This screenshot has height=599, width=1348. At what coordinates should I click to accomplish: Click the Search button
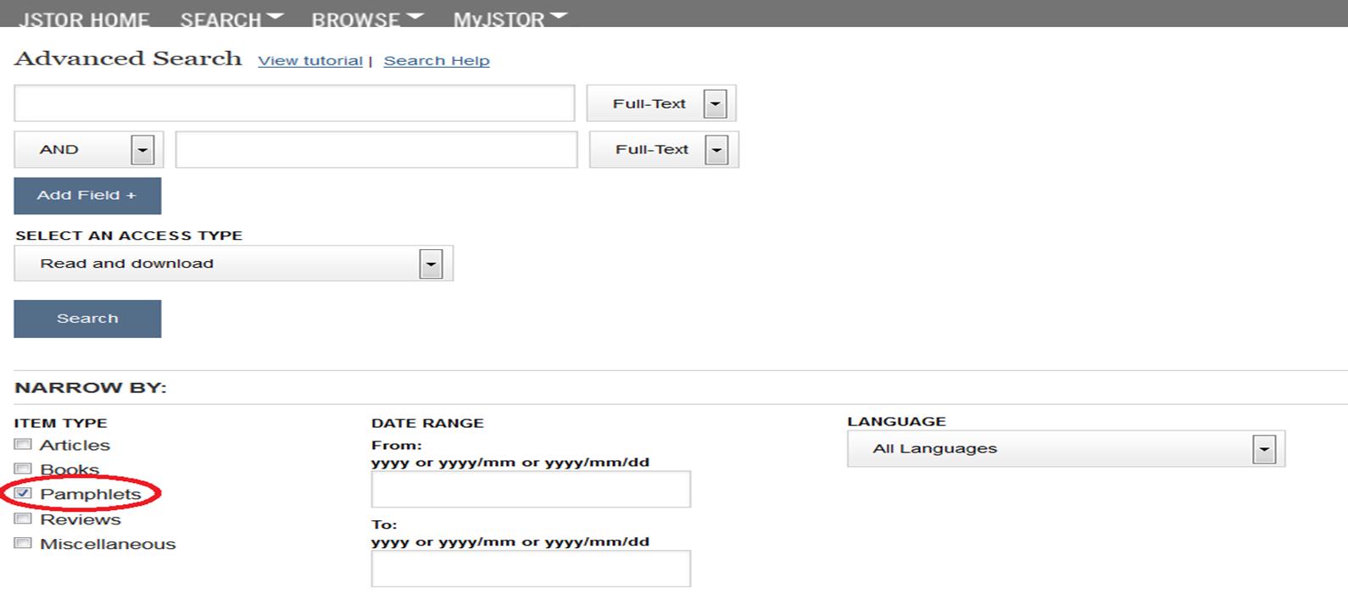click(87, 319)
